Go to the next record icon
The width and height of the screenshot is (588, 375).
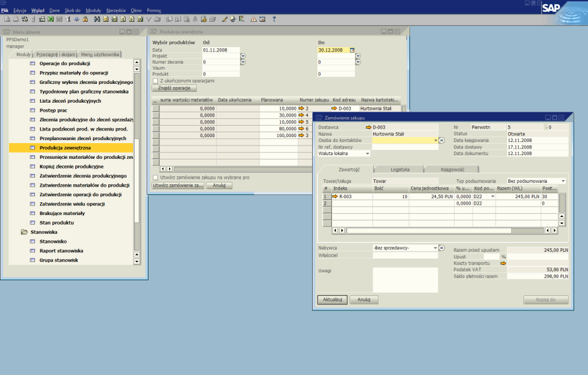click(x=132, y=19)
